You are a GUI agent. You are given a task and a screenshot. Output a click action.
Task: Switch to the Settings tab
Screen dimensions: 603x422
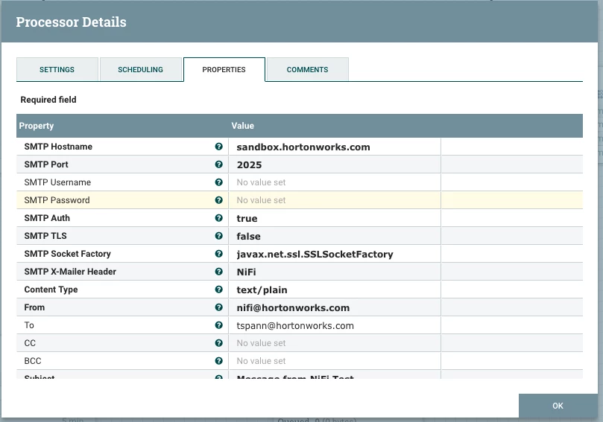click(x=57, y=69)
